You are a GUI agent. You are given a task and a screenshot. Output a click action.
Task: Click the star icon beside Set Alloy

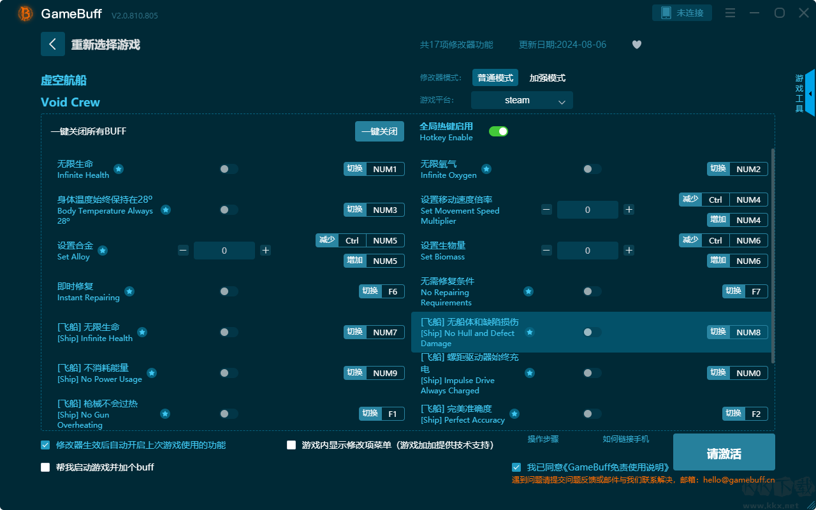pos(103,251)
